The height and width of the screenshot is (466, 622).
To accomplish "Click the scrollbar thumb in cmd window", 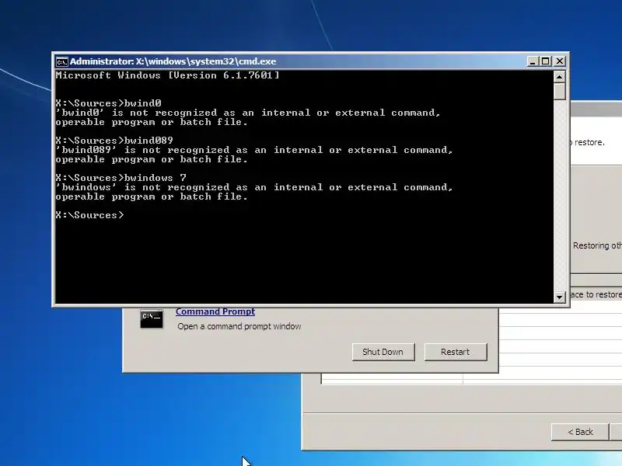I will 559,92.
